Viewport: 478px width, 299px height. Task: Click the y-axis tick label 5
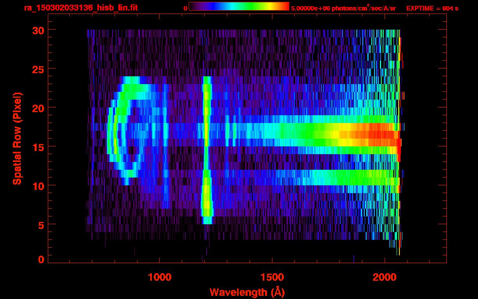pos(40,225)
